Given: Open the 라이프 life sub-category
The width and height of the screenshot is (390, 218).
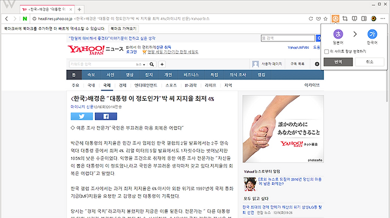Looking at the screenshot, I should tap(210, 85).
